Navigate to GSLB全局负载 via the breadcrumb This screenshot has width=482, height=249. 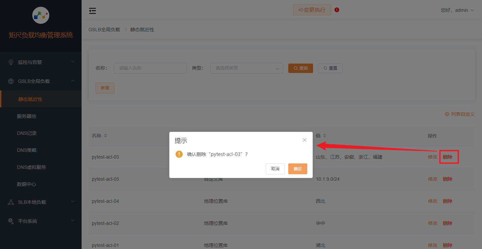click(104, 29)
